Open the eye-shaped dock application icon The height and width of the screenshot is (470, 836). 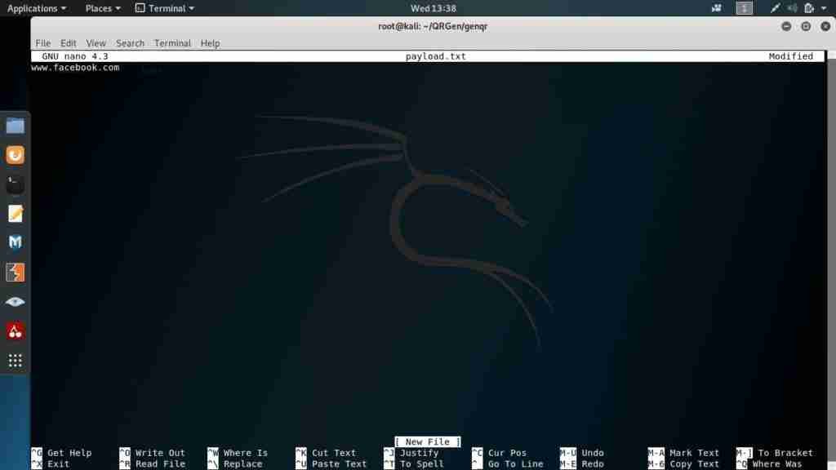pos(15,302)
